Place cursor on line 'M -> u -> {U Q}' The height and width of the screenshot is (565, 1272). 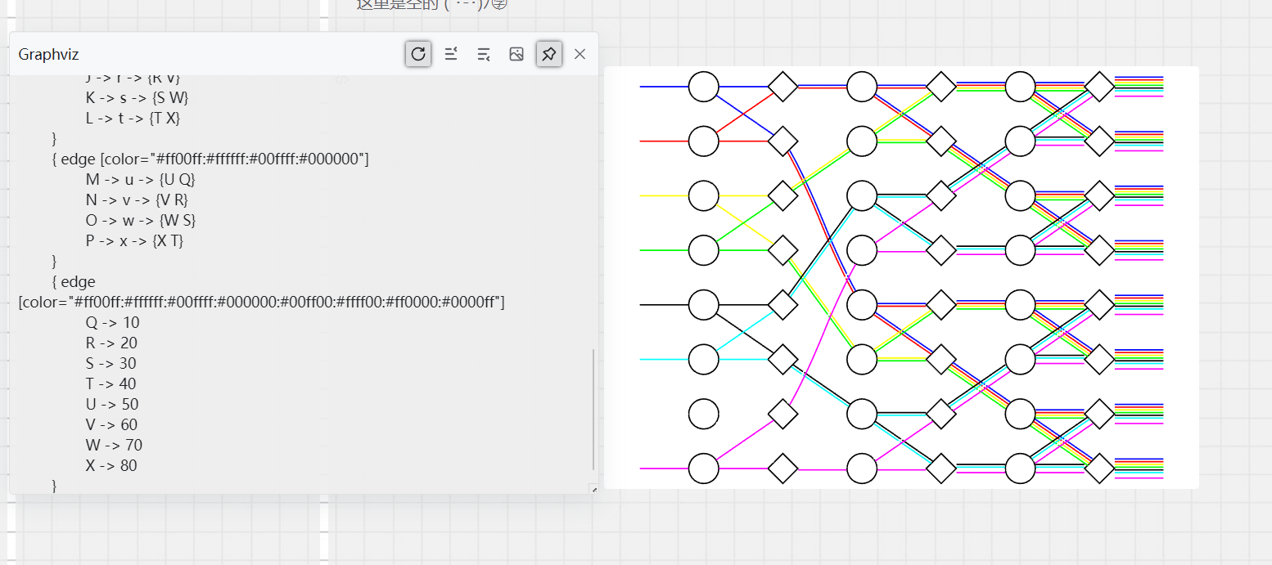pyautogui.click(x=140, y=180)
